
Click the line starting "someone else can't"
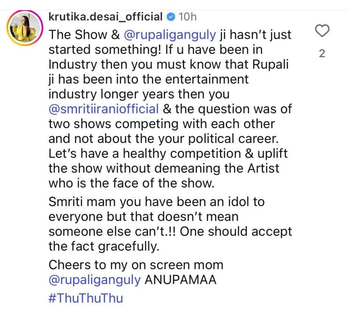coord(170,231)
